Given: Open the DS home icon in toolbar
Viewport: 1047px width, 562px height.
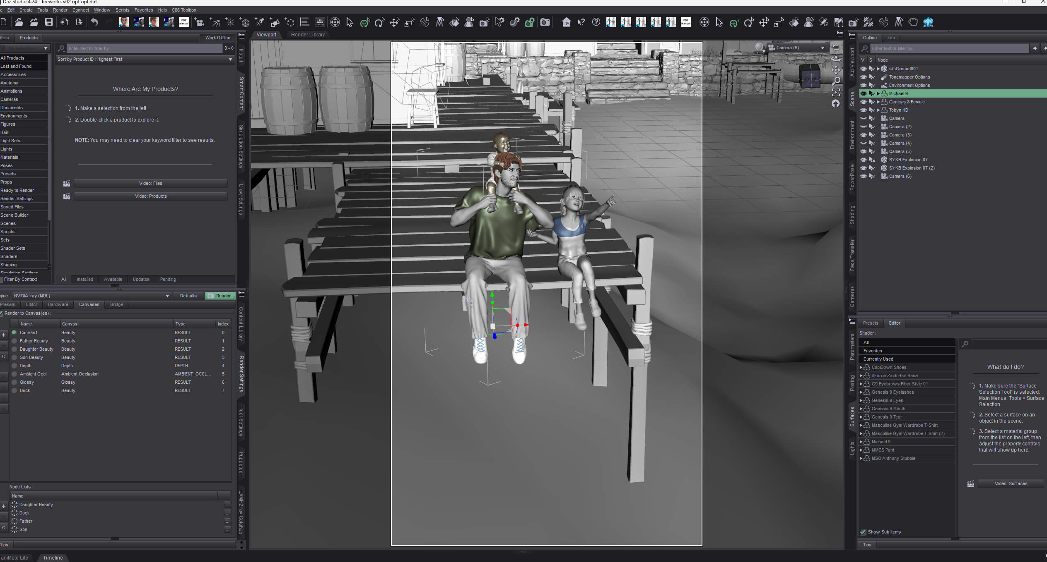Looking at the screenshot, I should (x=566, y=22).
